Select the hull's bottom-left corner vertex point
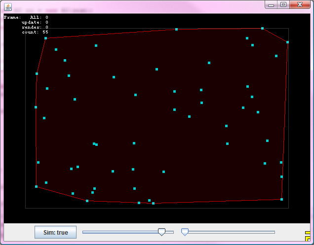314x245 pixels. 36,186
